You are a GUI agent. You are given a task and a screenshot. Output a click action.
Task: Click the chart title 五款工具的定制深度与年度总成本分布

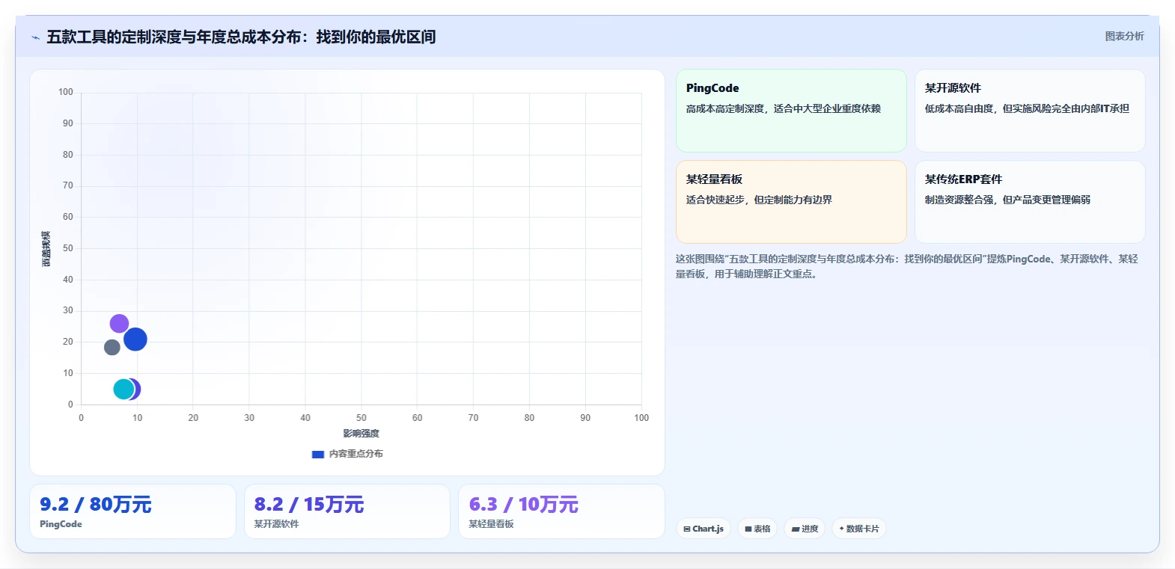tap(241, 37)
